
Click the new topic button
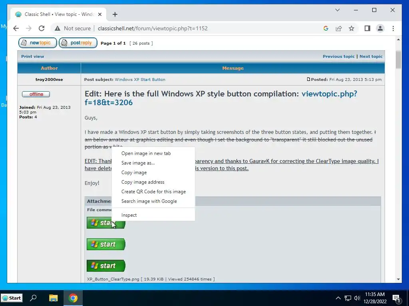[x=38, y=43]
